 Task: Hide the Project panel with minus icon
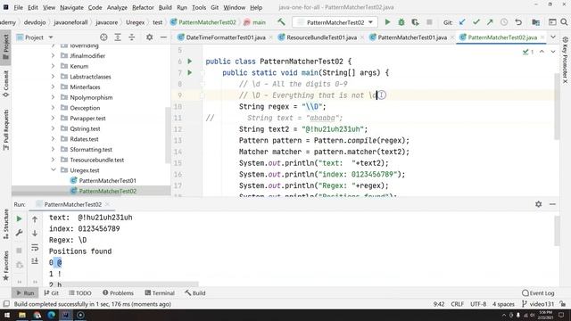163,37
